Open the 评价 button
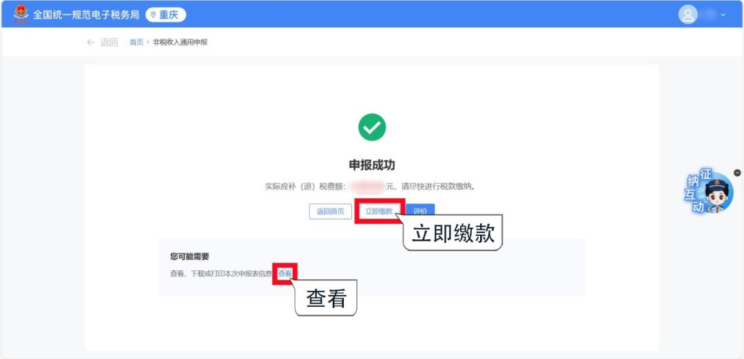 (x=420, y=211)
